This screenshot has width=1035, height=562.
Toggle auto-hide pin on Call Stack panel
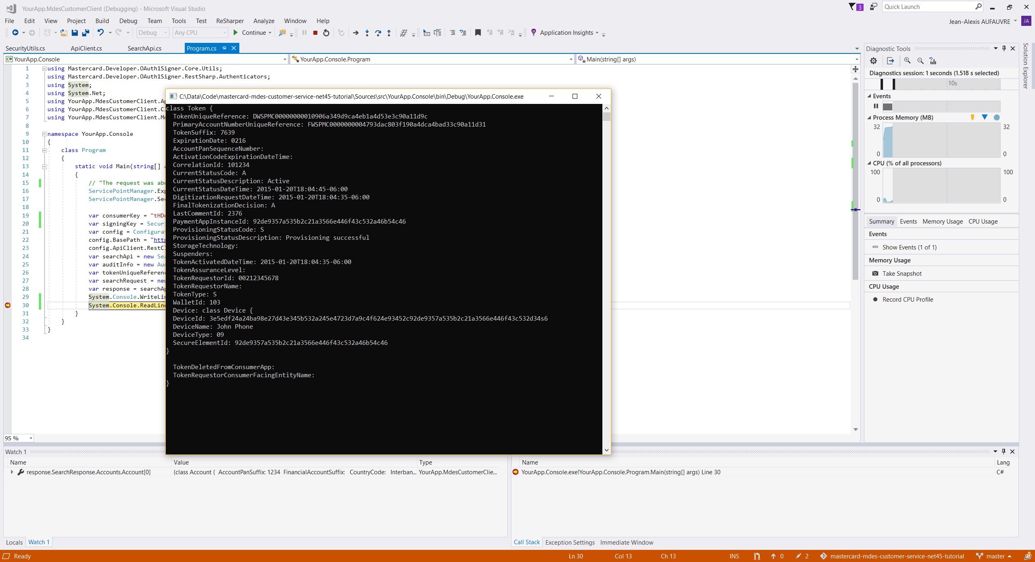tap(1003, 452)
